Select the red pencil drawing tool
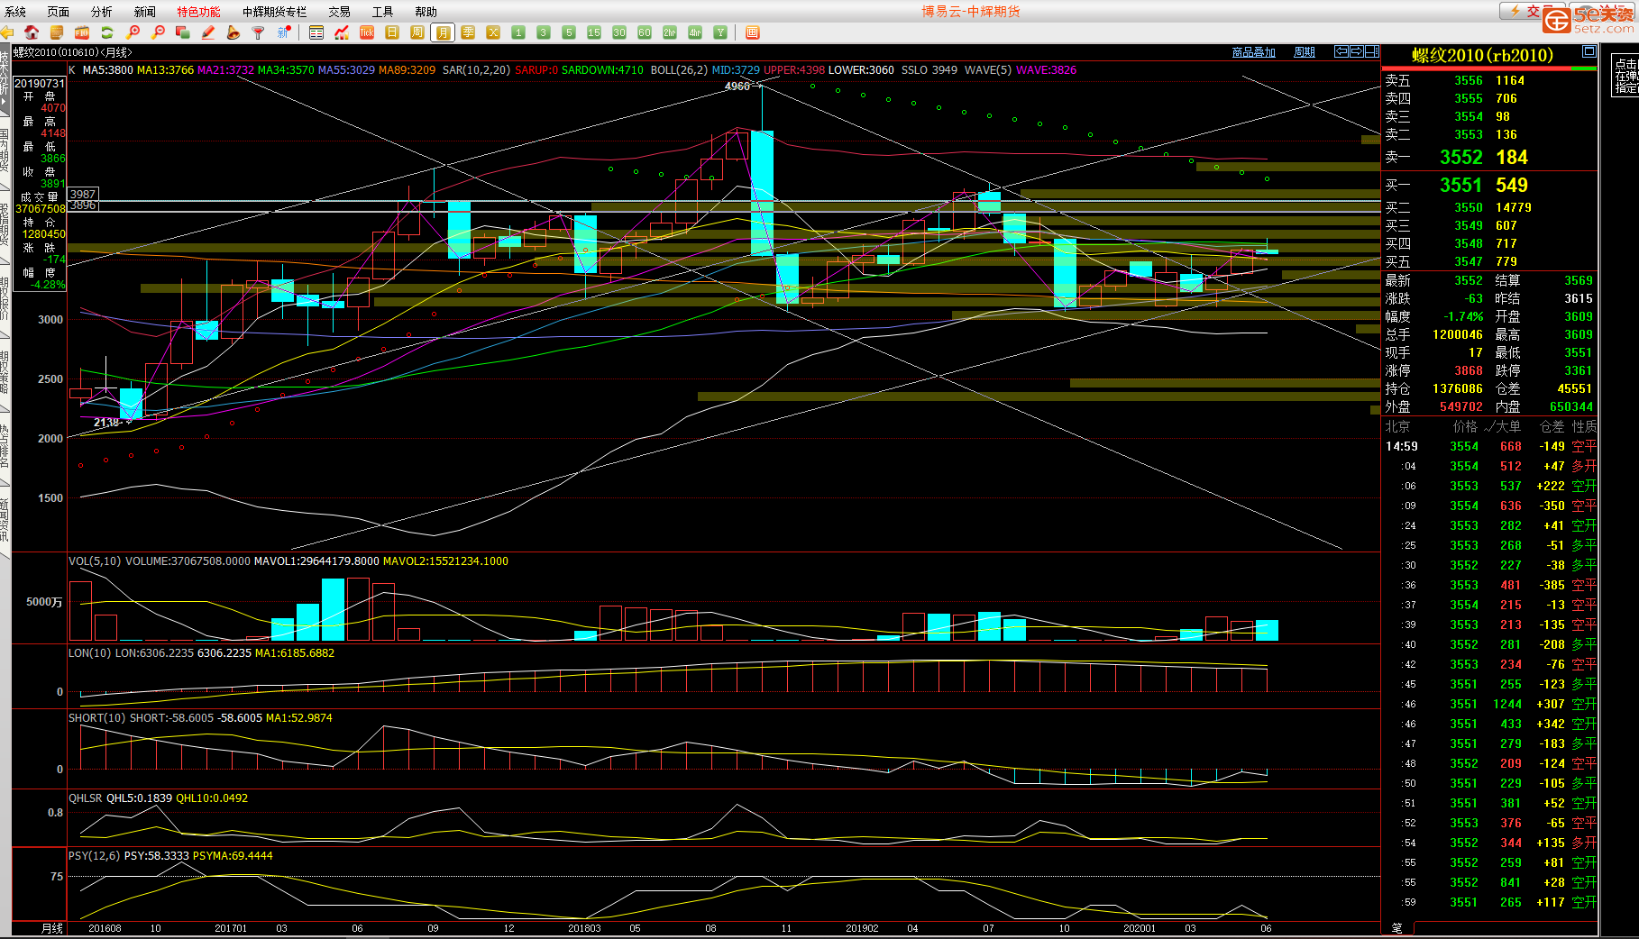Screen dimensions: 1639x939 pos(208,32)
